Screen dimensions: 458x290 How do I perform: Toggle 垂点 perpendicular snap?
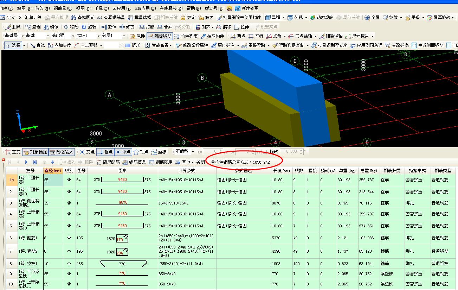[x=105, y=152]
